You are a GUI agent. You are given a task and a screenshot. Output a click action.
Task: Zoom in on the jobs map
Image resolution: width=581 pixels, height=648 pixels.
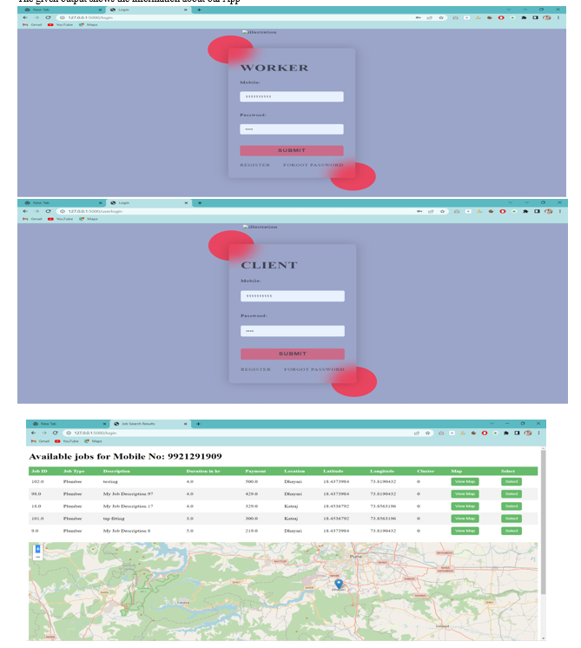point(37,548)
